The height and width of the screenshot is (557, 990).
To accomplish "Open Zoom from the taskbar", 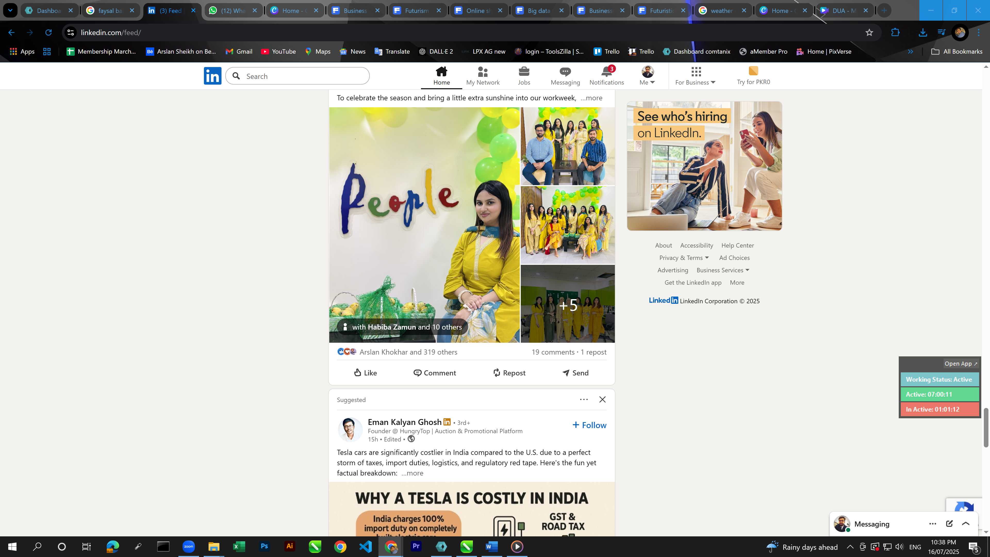I will coord(188,546).
